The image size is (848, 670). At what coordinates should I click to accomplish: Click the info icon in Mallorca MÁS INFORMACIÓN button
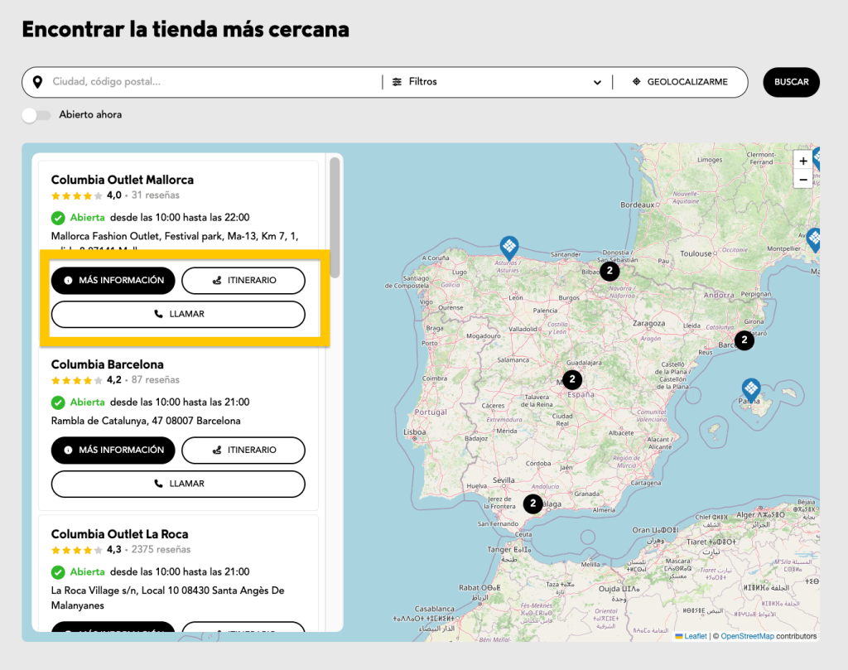click(x=68, y=280)
